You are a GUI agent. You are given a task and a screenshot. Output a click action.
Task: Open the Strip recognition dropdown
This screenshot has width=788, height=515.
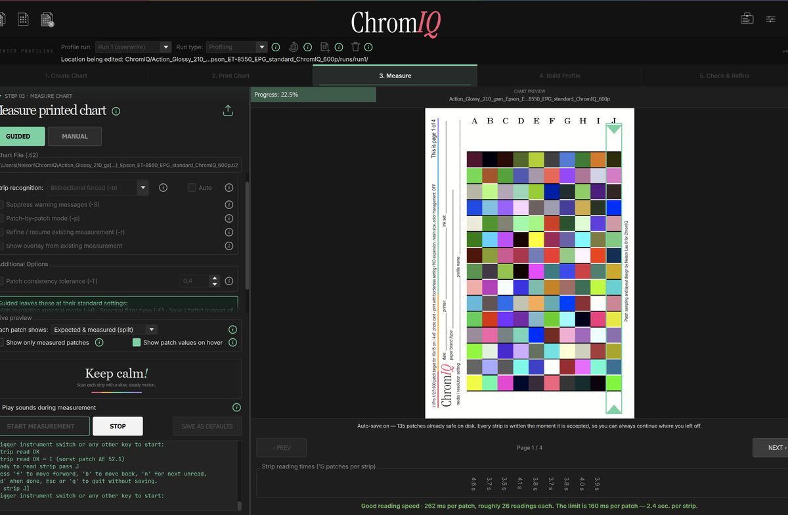(x=98, y=188)
